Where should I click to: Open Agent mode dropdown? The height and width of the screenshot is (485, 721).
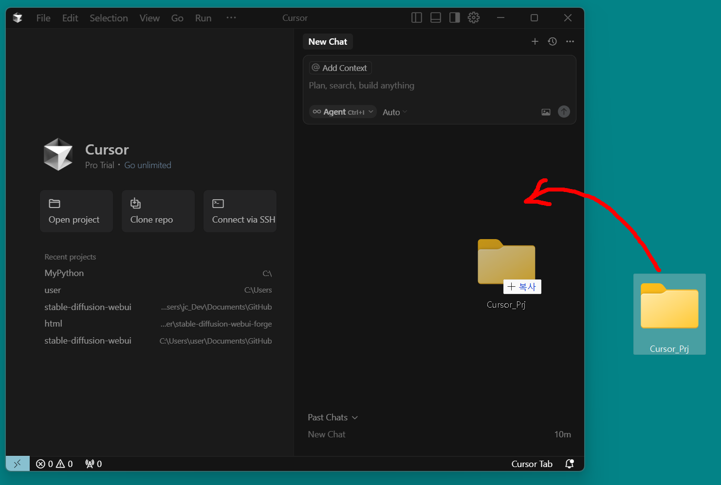point(343,112)
